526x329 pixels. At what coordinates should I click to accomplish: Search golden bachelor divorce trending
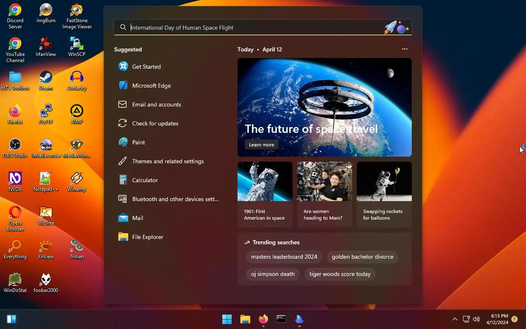click(362, 257)
